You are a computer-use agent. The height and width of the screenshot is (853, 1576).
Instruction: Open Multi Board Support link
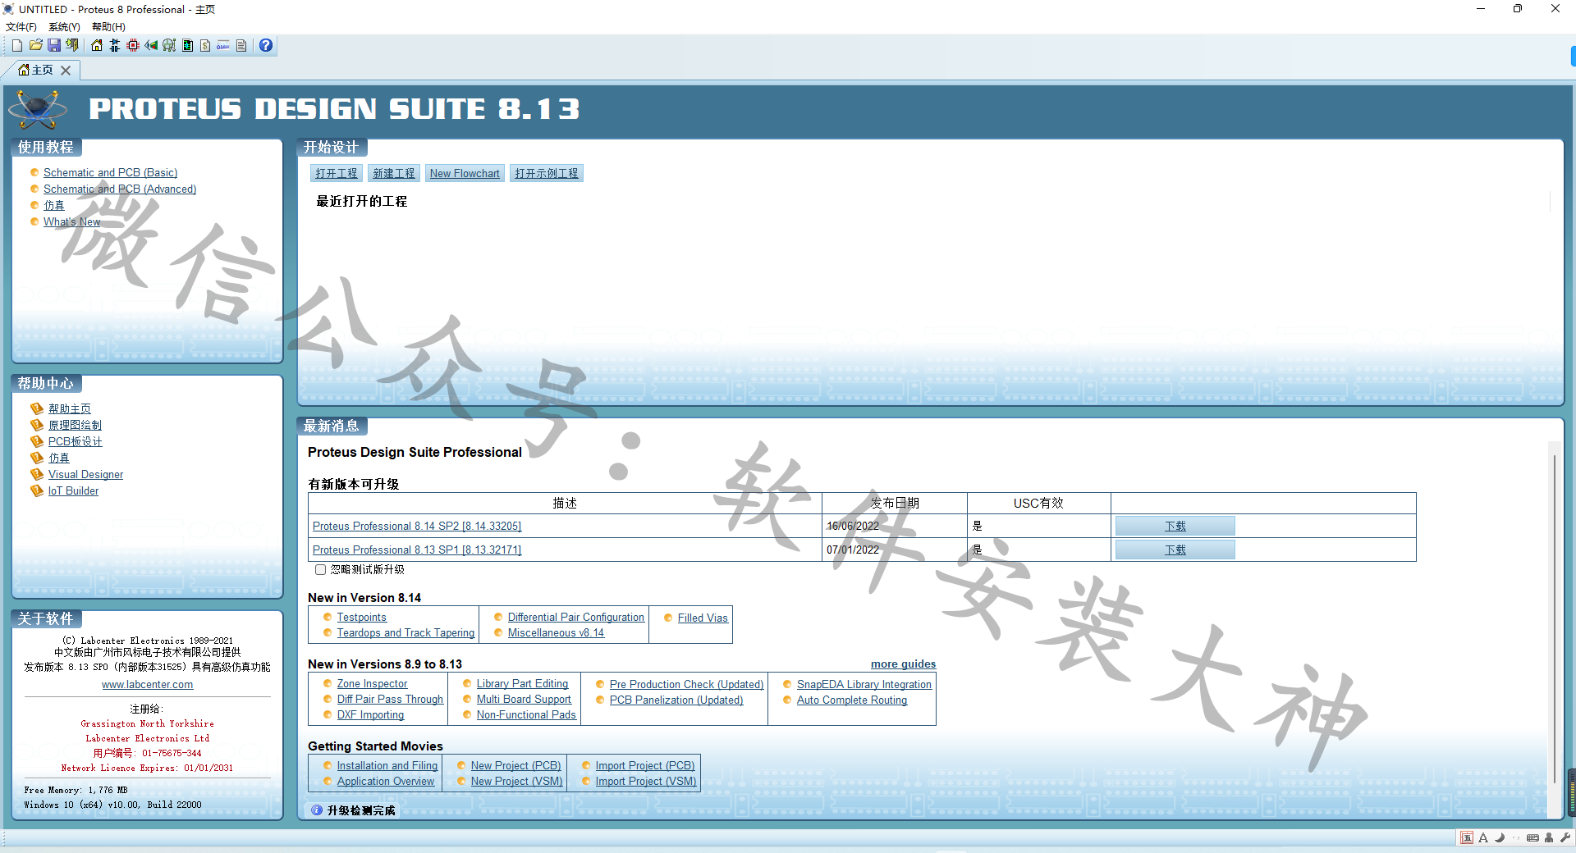coord(524,700)
